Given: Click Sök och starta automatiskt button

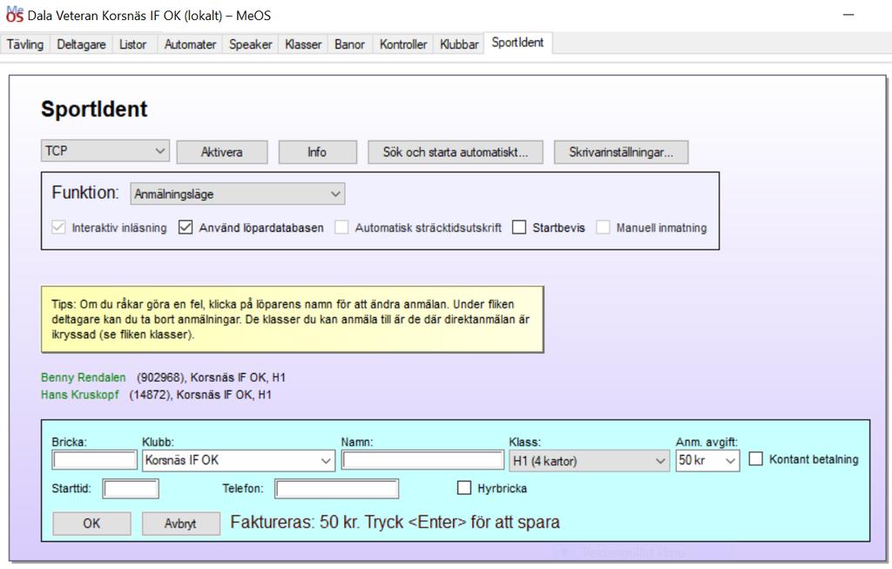Looking at the screenshot, I should [455, 152].
